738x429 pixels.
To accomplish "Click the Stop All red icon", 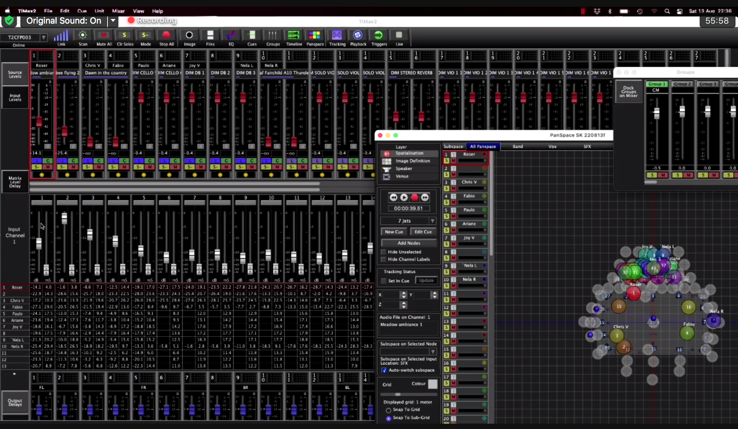I will pyautogui.click(x=166, y=35).
